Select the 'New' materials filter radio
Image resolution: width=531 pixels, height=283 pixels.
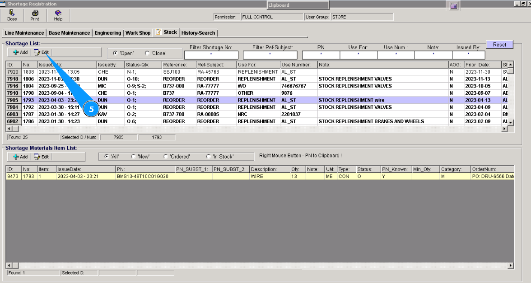tap(134, 157)
